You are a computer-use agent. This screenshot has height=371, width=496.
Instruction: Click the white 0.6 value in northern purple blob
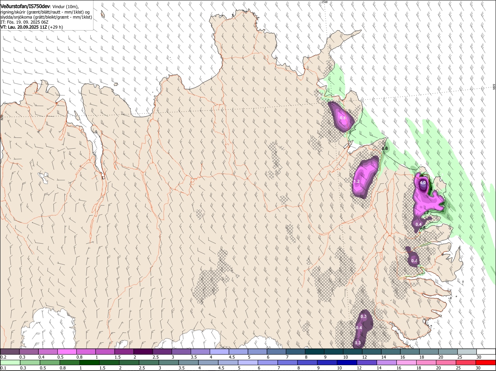[x=343, y=118]
